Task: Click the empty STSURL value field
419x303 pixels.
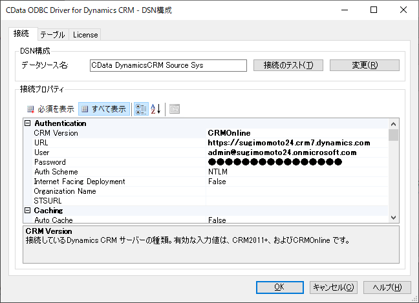Action: tap(297, 201)
